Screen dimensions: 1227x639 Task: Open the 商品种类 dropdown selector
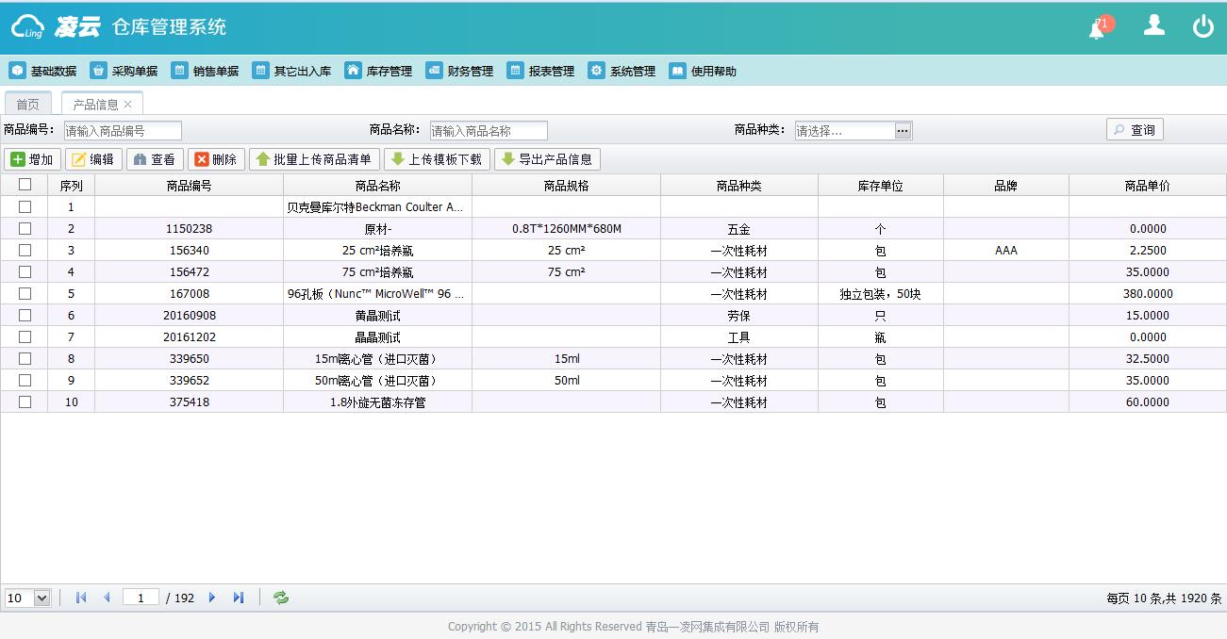[903, 131]
